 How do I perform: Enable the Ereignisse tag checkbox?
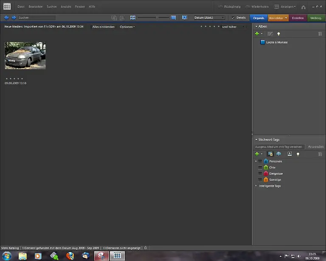click(260, 173)
